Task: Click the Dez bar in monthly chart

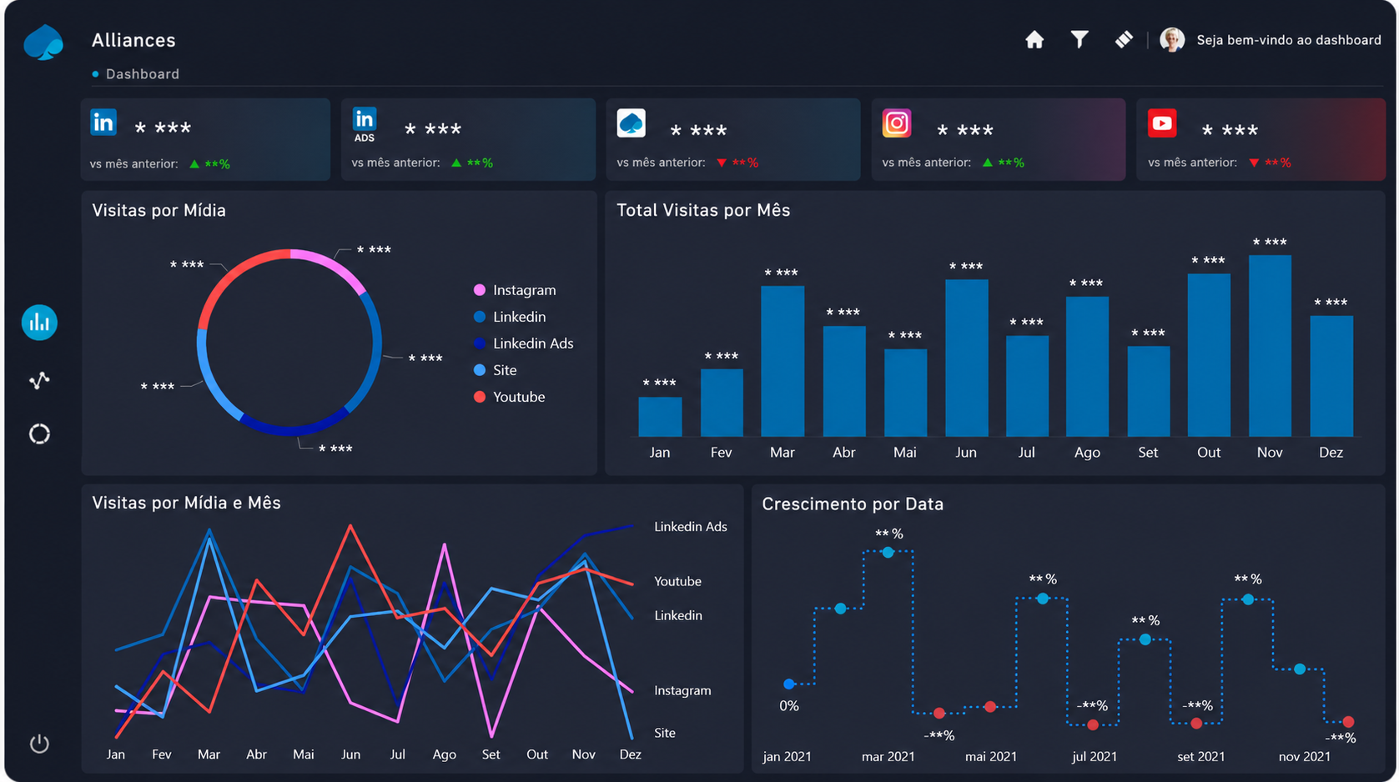Action: pos(1331,376)
